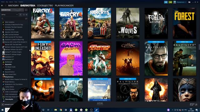Click the ready-to-play filter icon

(26, 15)
